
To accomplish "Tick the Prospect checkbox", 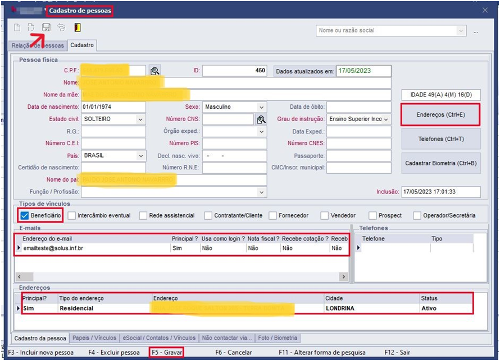I will (x=372, y=215).
